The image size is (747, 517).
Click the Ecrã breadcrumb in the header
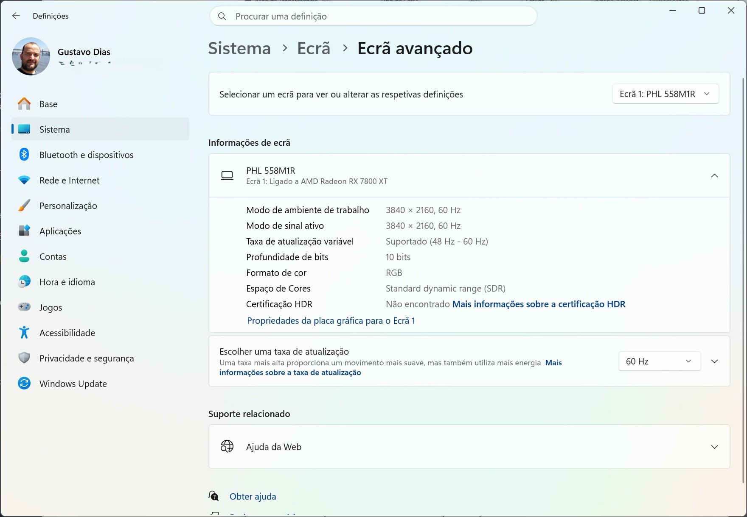coord(313,48)
